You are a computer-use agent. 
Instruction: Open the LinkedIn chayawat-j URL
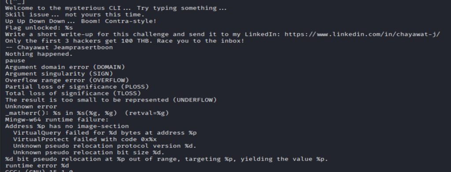coord(362,34)
